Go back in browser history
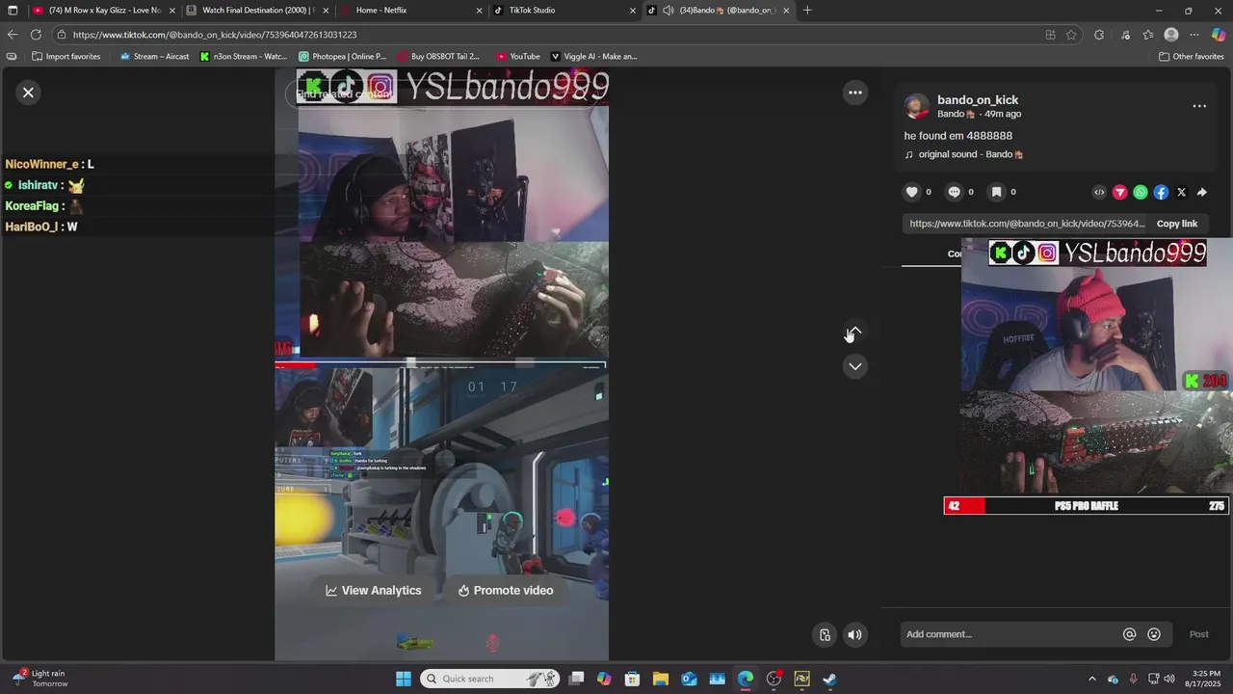The image size is (1233, 694). click(x=13, y=35)
